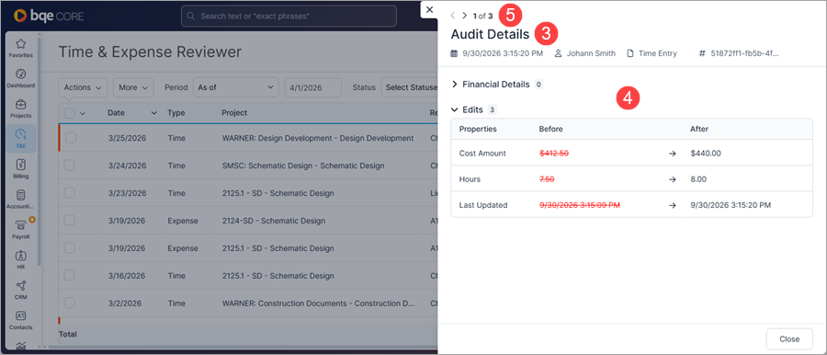Check the 3/2/2026 row checkbox
Image resolution: width=827 pixels, height=355 pixels.
coord(70,303)
